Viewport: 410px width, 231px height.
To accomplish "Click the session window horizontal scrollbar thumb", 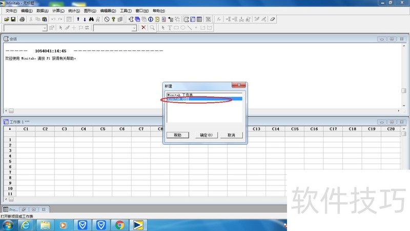I will point(11,111).
